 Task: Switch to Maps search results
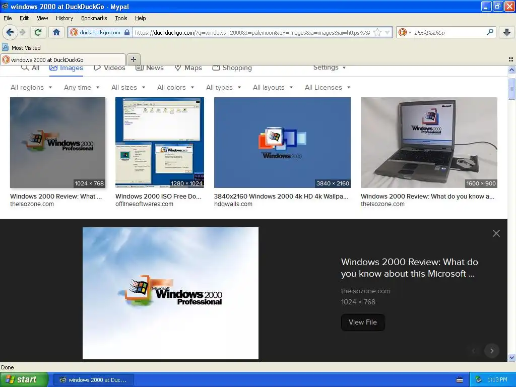[x=188, y=68]
